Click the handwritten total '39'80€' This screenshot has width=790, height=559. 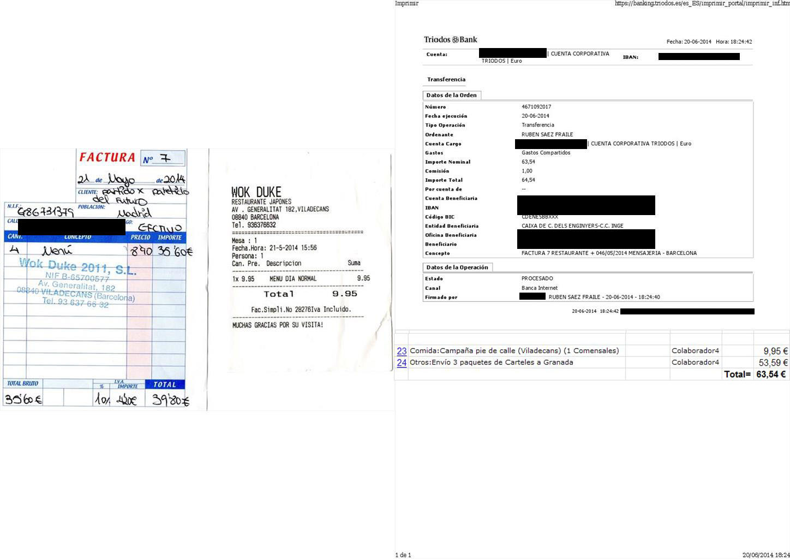[x=171, y=401]
